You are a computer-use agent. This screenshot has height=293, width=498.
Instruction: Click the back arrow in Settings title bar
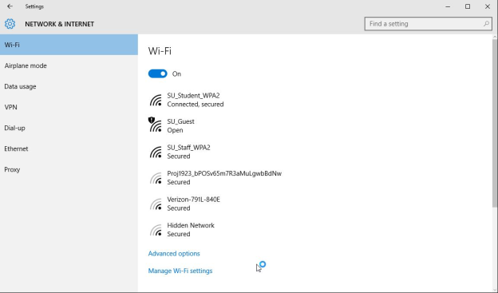10,6
